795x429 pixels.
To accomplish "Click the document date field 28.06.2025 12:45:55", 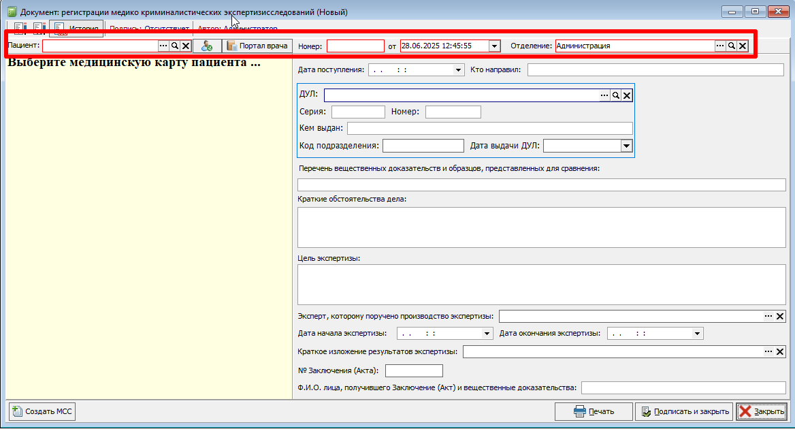I will (444, 46).
